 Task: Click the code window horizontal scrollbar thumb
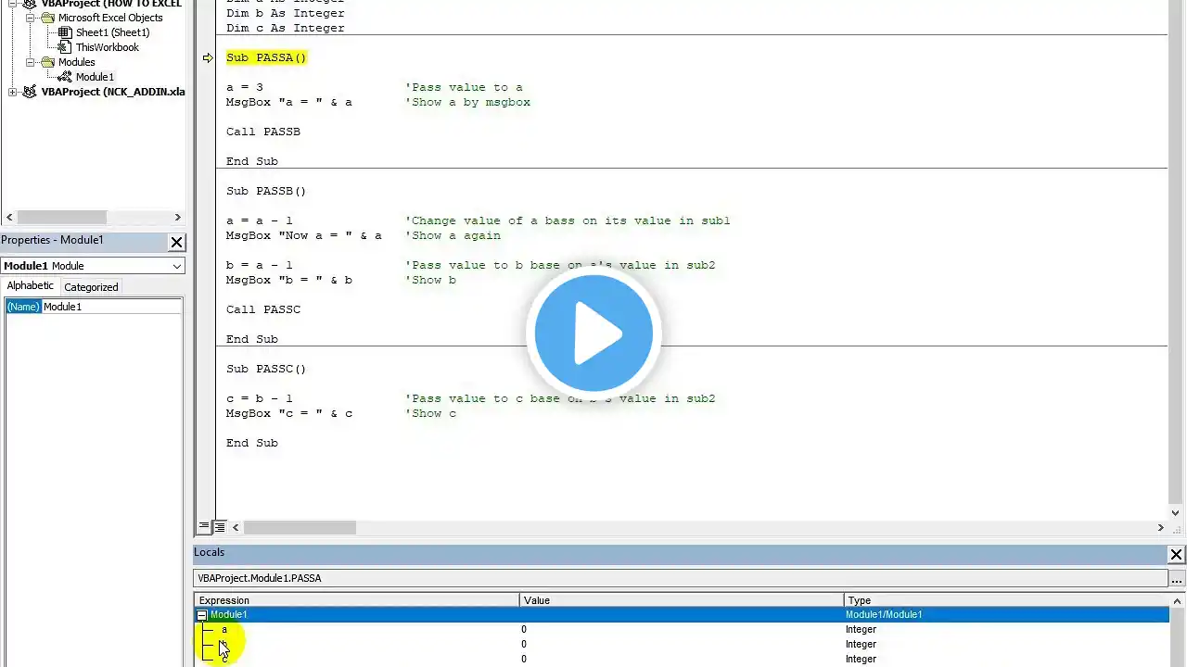300,527
